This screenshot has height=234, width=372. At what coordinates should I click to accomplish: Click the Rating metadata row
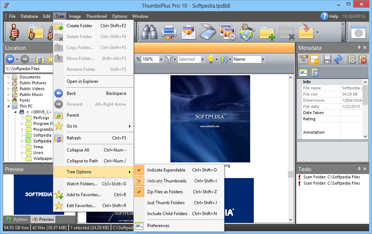click(x=332, y=119)
